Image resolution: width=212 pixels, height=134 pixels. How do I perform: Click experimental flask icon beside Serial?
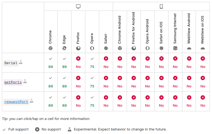[x=21, y=62]
